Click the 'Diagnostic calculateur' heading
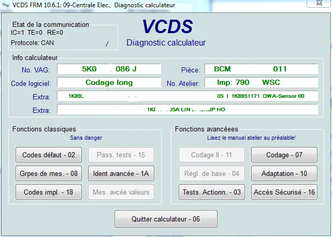 pyautogui.click(x=166, y=43)
